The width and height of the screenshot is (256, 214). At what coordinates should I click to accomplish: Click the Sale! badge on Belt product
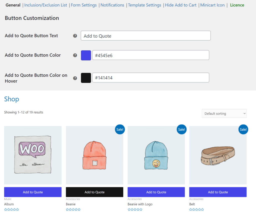click(x=243, y=129)
